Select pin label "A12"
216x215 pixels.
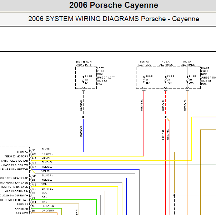pos(34,167)
